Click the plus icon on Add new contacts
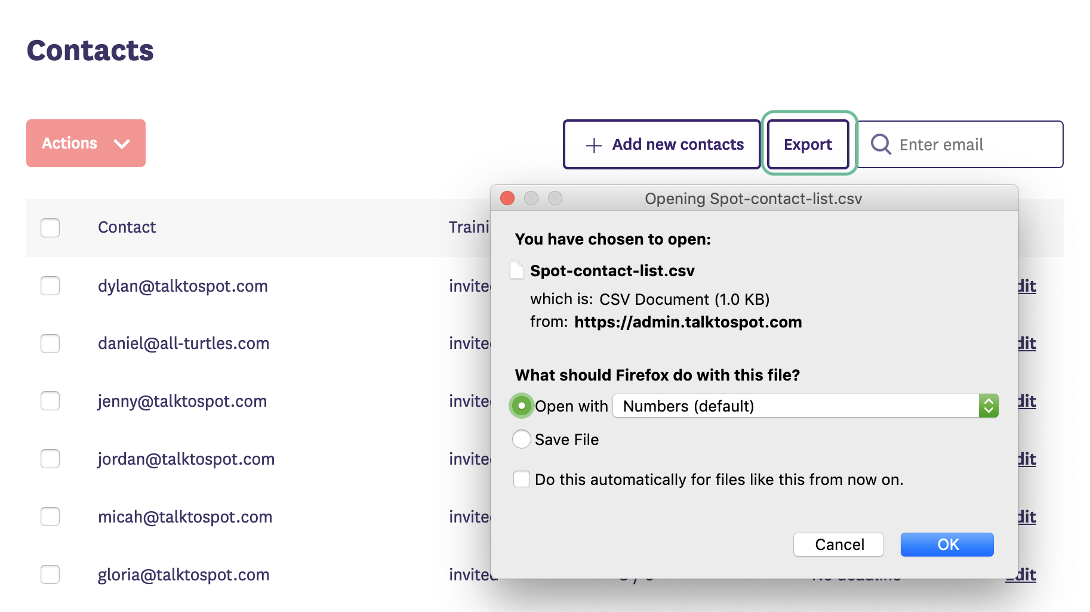Image resolution: width=1090 pixels, height=612 pixels. point(593,145)
